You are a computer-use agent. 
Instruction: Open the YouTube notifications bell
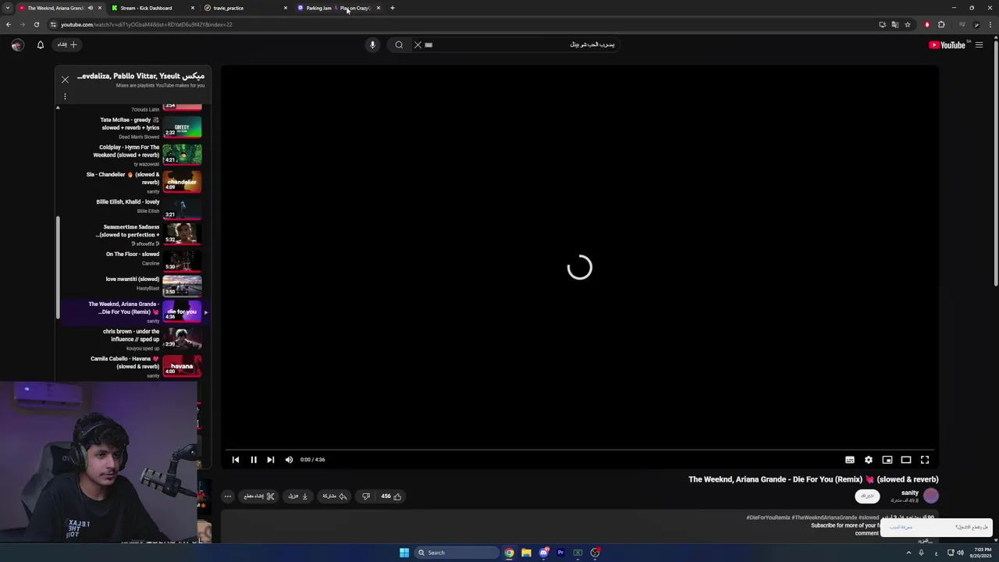[x=41, y=45]
